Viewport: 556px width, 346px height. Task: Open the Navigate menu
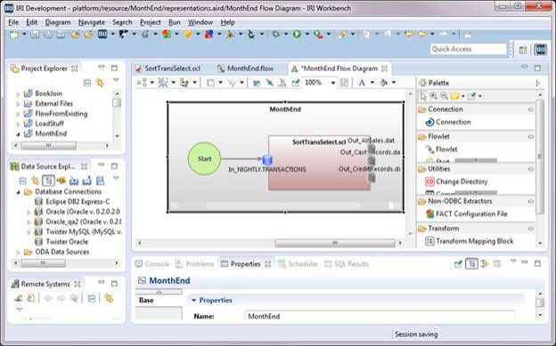pyautogui.click(x=92, y=22)
